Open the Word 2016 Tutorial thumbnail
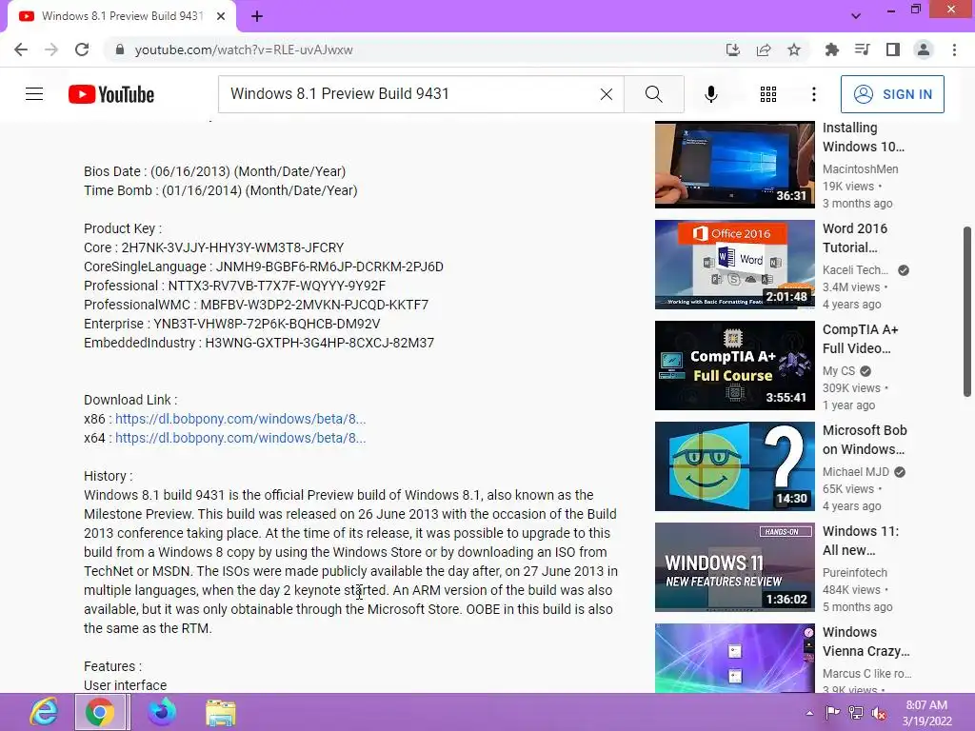 [x=734, y=265]
